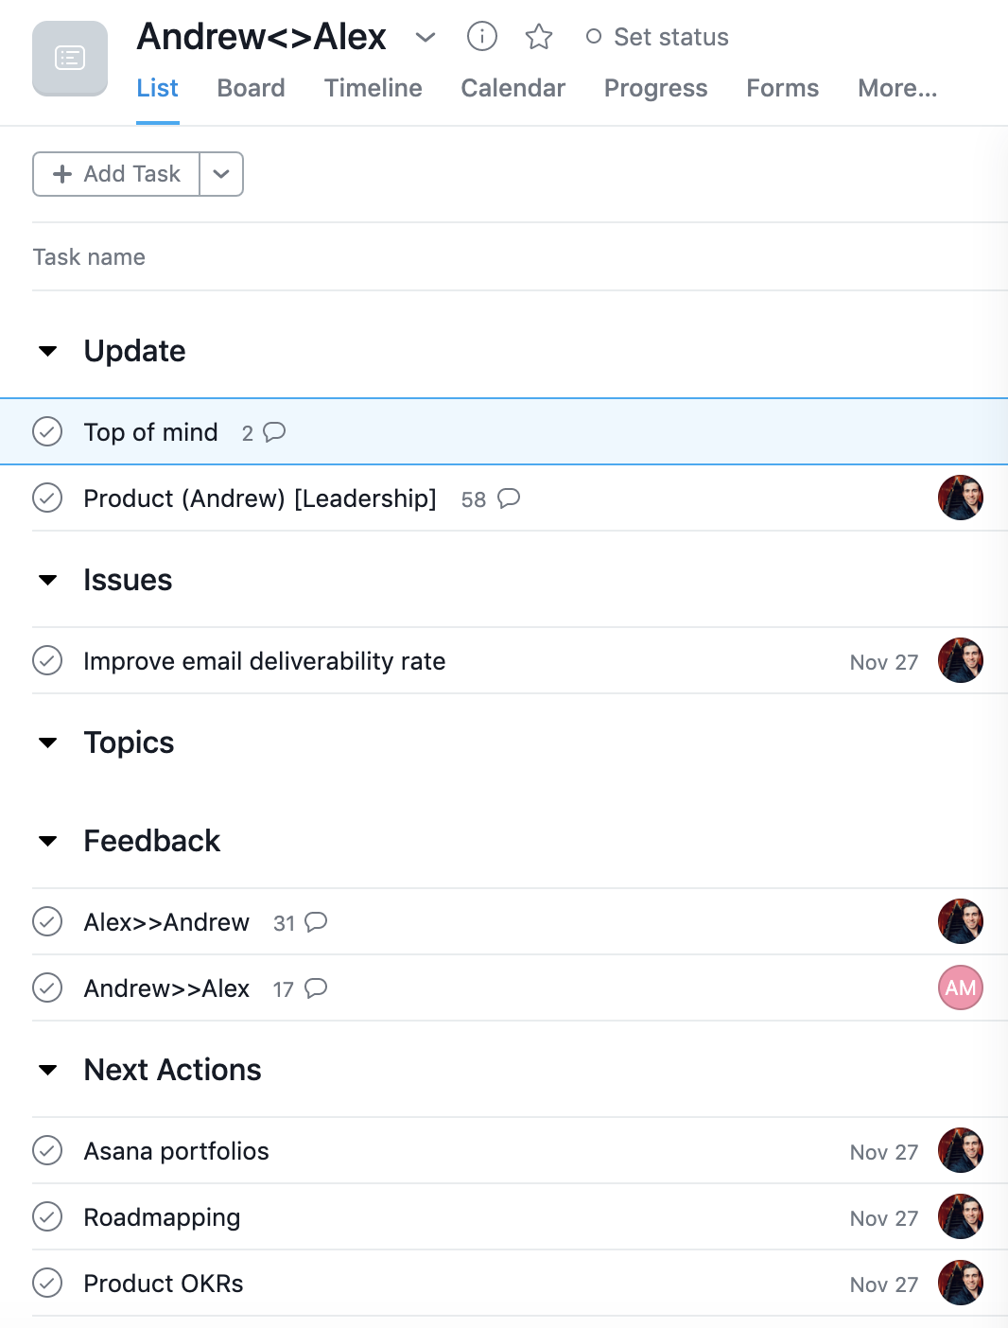
Task: Click Set status
Action: coord(658,37)
